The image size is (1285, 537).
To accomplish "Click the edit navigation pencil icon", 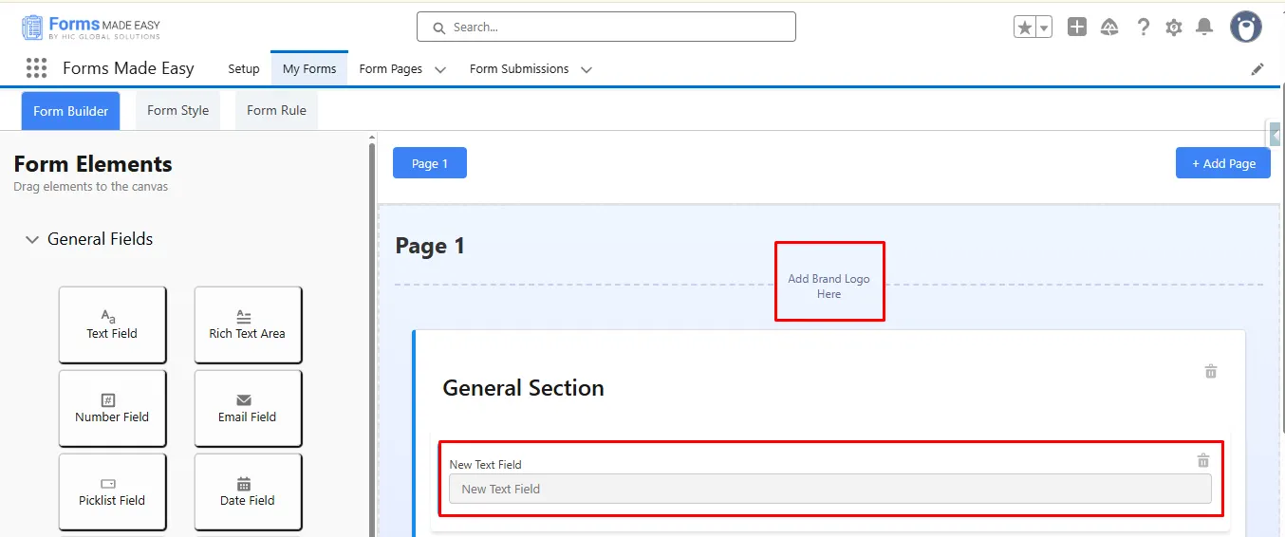I will tap(1257, 68).
